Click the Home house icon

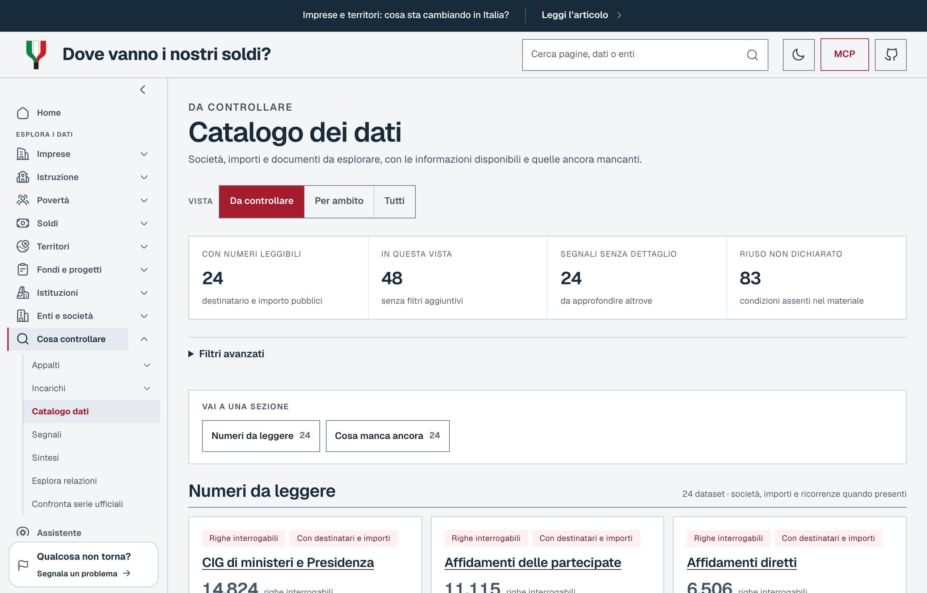(x=23, y=113)
